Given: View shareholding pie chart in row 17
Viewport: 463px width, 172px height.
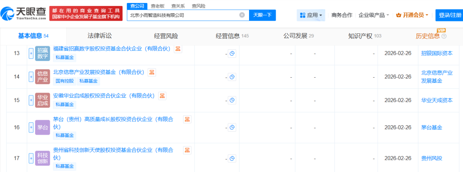Looking at the screenshot, I should pyautogui.click(x=232, y=158).
